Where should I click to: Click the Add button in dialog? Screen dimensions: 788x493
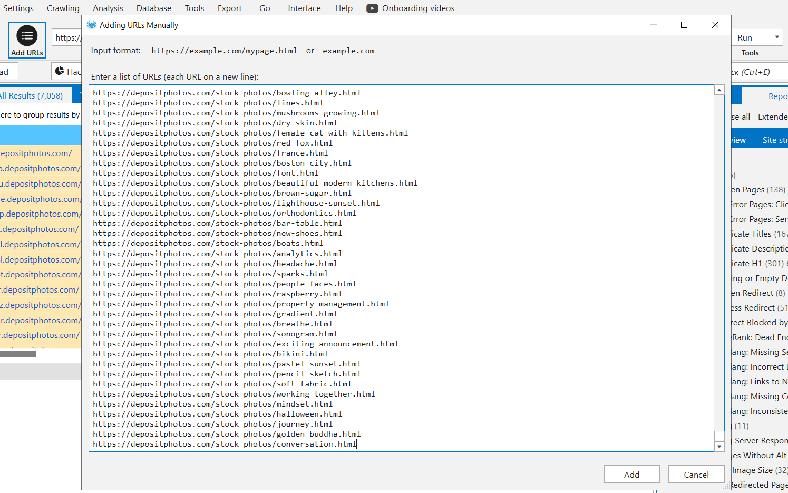pyautogui.click(x=631, y=474)
